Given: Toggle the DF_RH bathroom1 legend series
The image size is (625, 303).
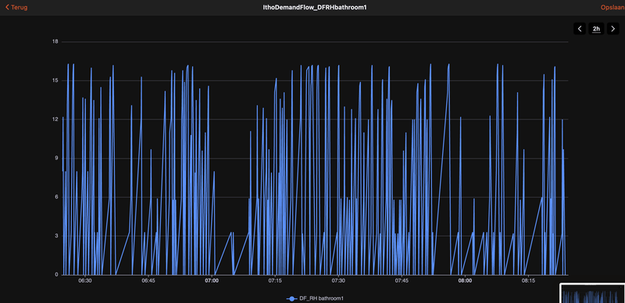Looking at the screenshot, I should click(x=315, y=298).
